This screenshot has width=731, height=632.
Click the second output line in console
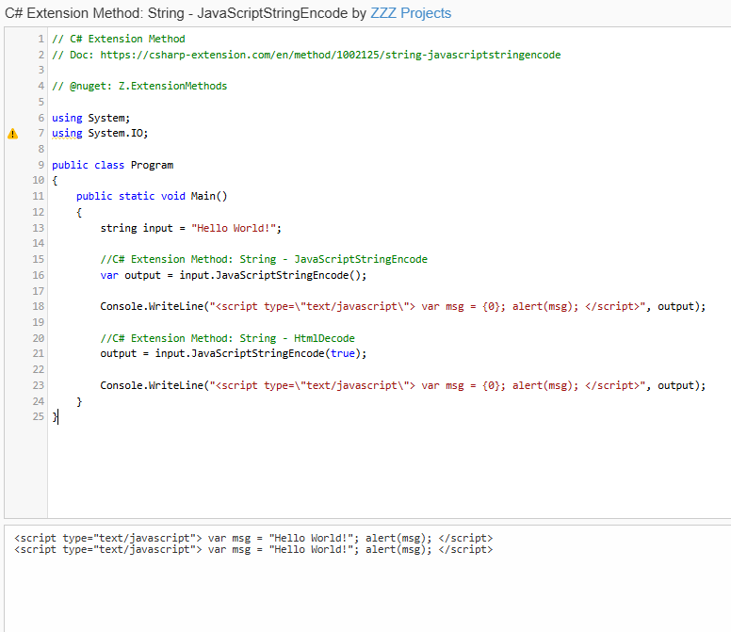pyautogui.click(x=253, y=549)
